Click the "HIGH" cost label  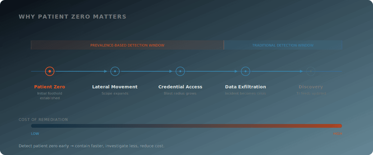coord(338,134)
